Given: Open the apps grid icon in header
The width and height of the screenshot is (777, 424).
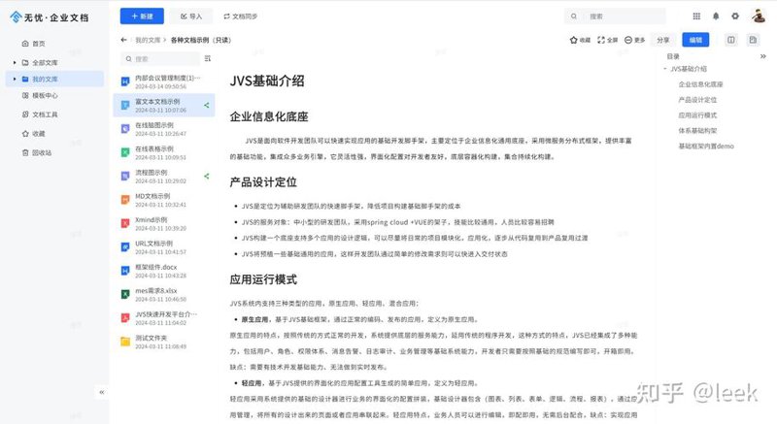Looking at the screenshot, I should (x=696, y=16).
